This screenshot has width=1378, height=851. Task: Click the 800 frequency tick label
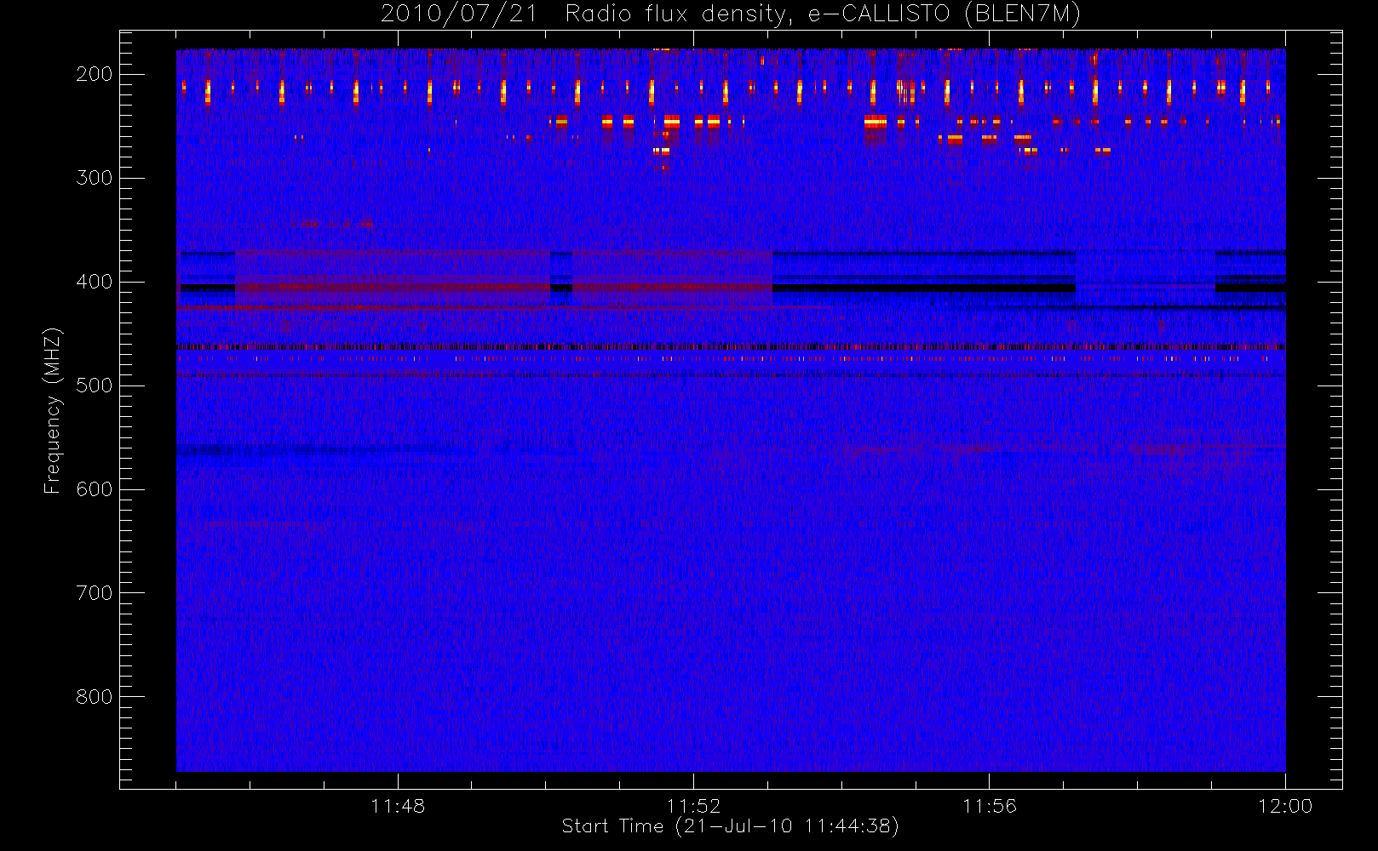pos(95,697)
